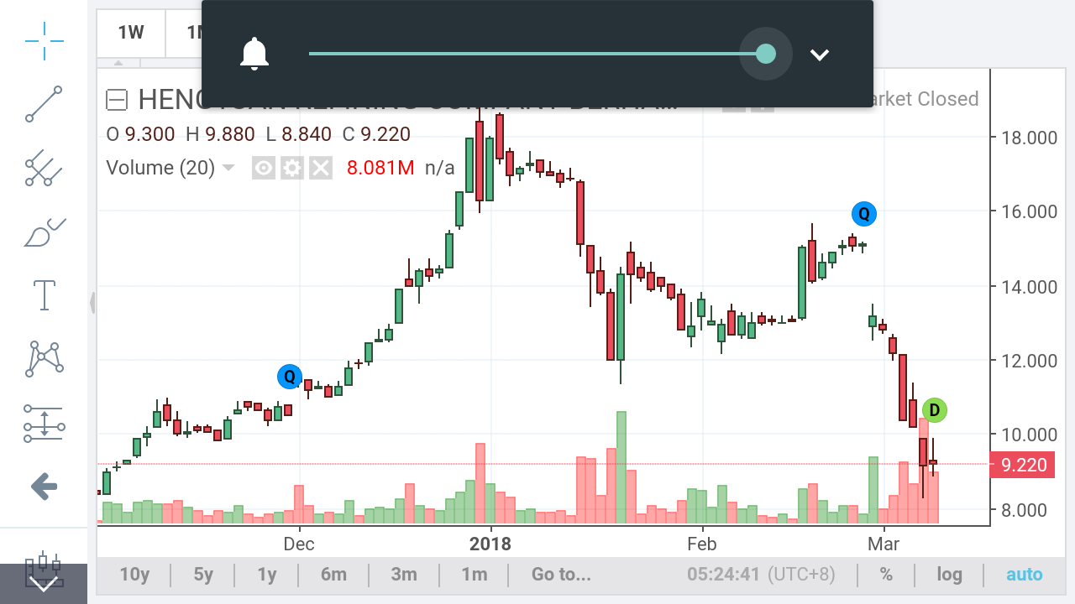Click the Q marker near late February
The width and height of the screenshot is (1075, 604).
pos(863,214)
